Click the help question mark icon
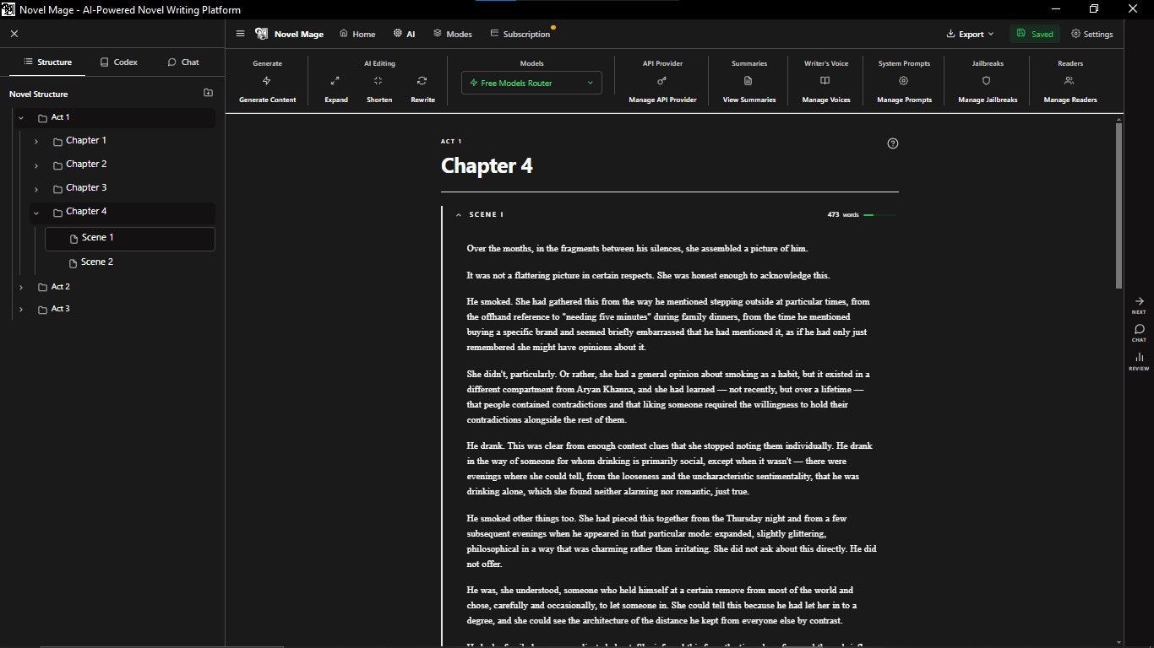The image size is (1154, 648). [x=893, y=143]
